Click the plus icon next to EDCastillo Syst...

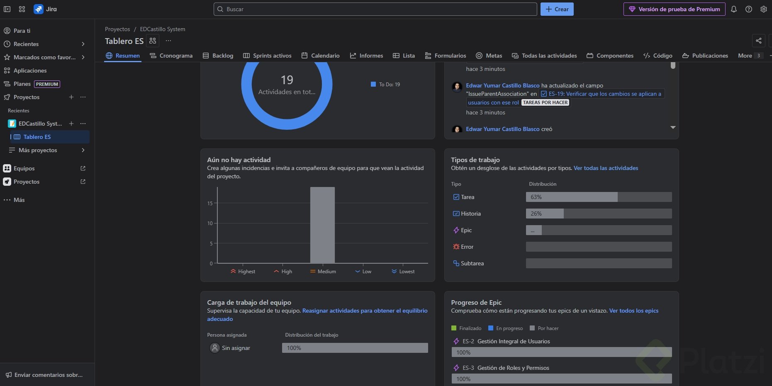[x=71, y=124]
